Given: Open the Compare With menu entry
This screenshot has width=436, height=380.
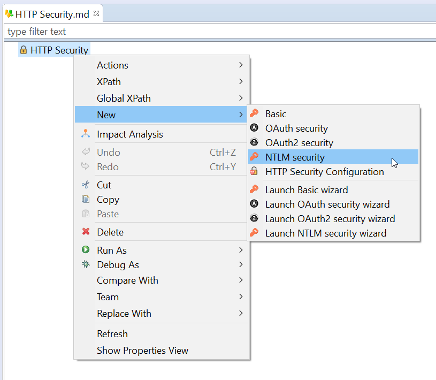Looking at the screenshot, I should point(161,280).
